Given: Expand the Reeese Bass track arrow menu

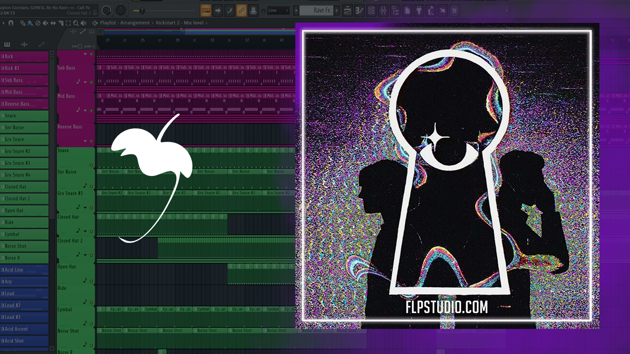Looking at the screenshot, I should pos(85,141).
